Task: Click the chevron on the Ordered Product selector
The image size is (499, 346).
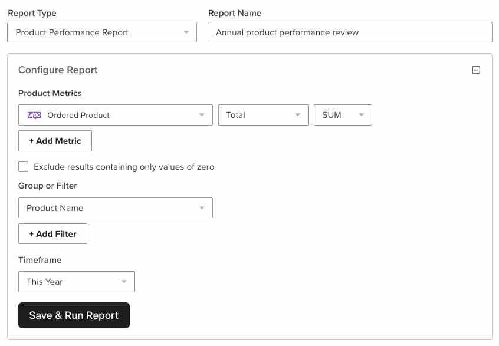Action: (203, 115)
